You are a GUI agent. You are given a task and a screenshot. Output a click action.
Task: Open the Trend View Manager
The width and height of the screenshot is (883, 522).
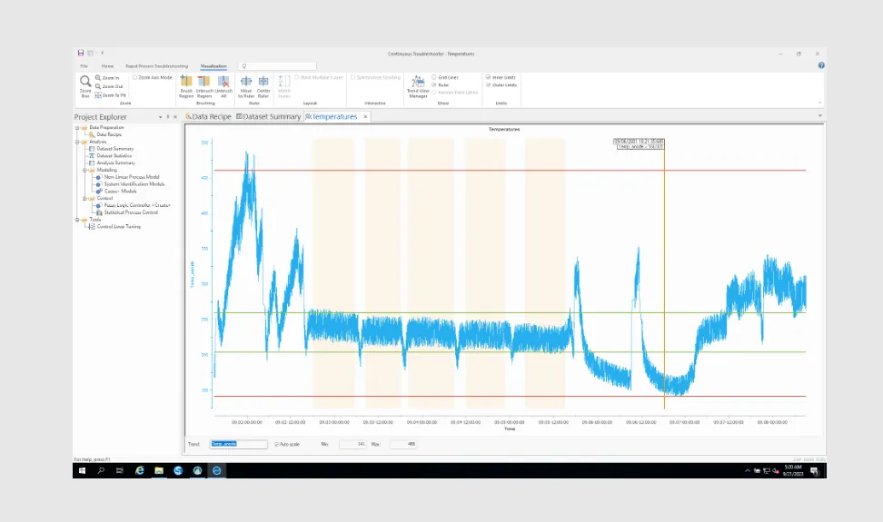click(418, 86)
